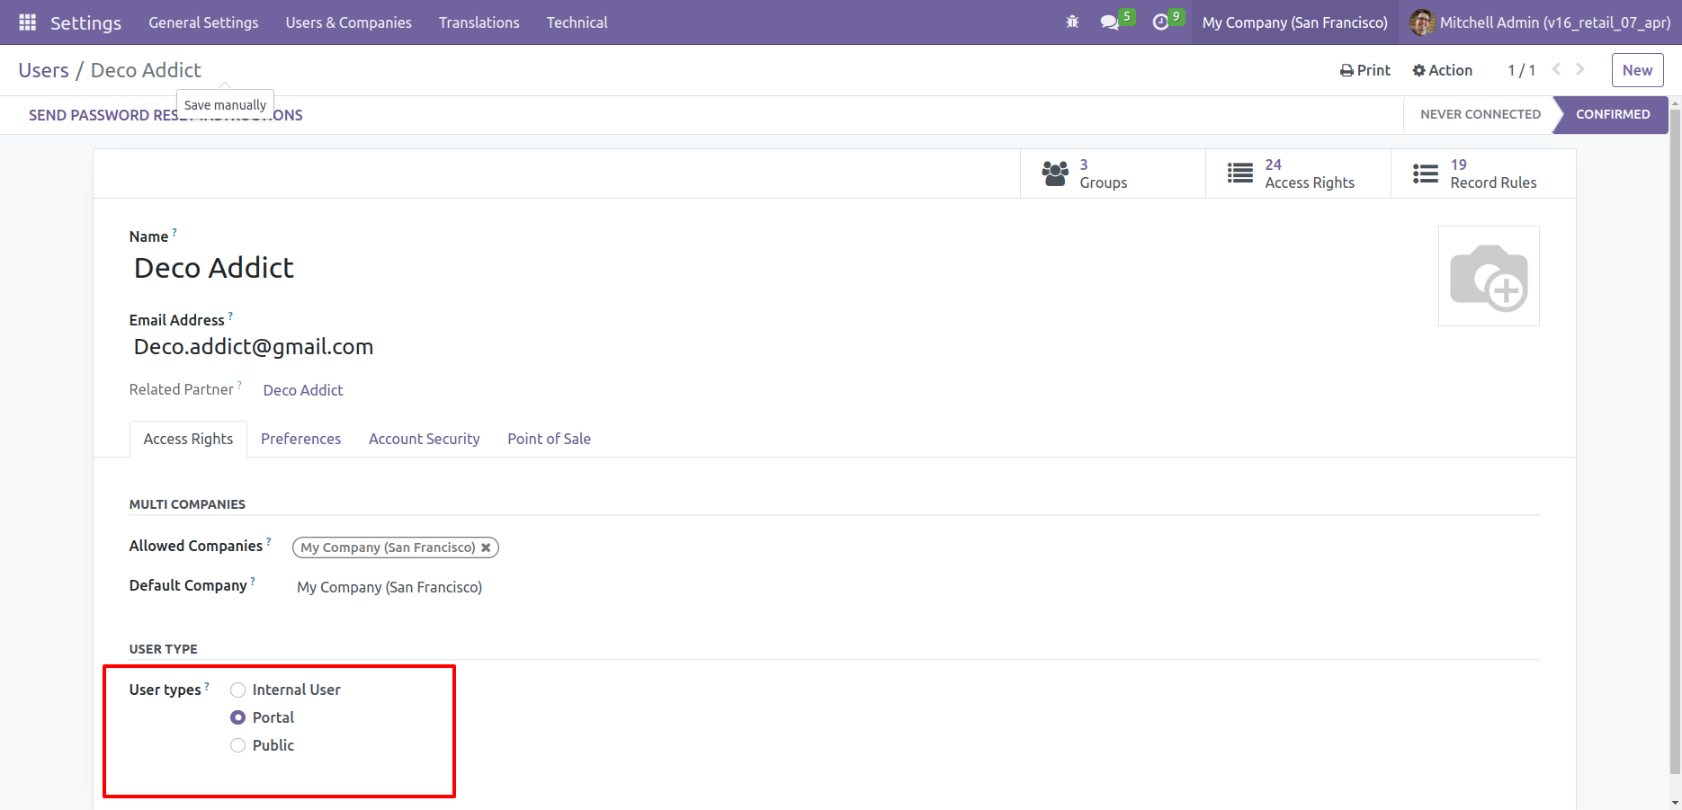The image size is (1682, 810).
Task: Open General Settings menu
Action: [203, 22]
